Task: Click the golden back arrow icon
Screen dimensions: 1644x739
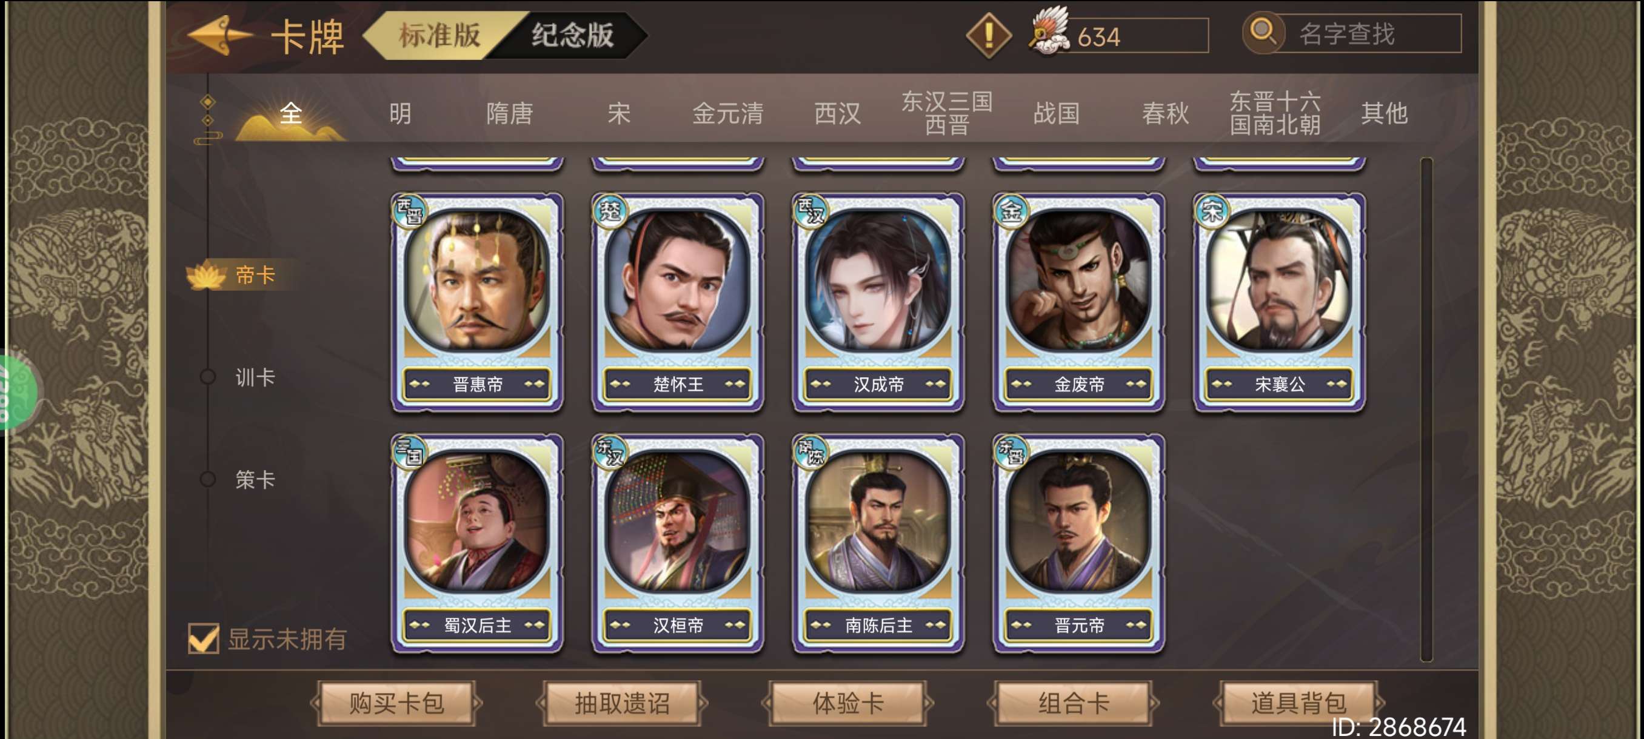Action: 219,36
